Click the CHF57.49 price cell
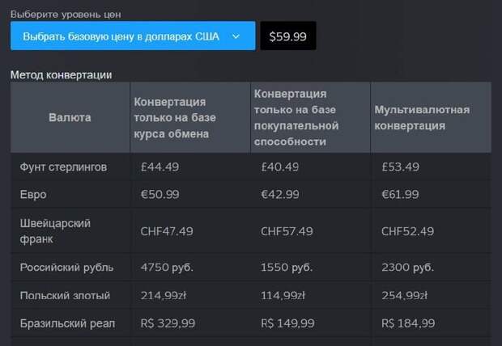This screenshot has width=502, height=346. coord(287,231)
